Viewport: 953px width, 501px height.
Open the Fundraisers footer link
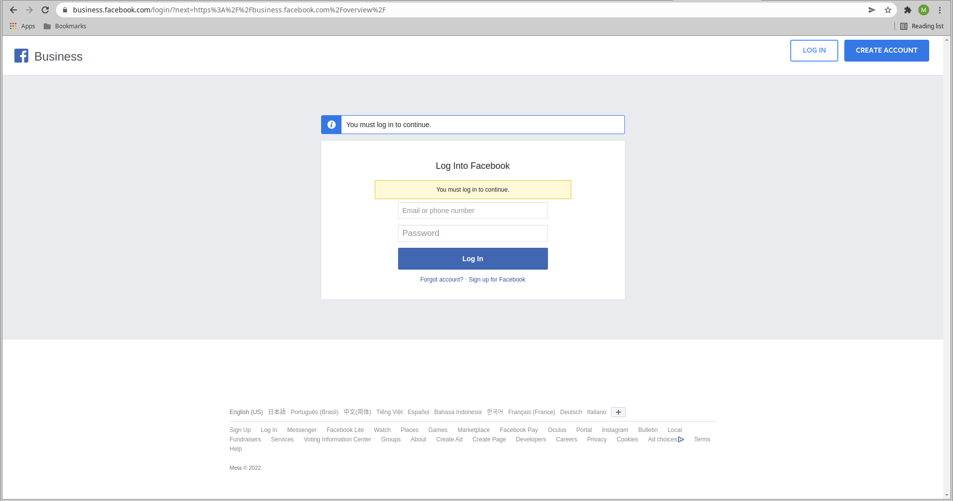click(245, 439)
